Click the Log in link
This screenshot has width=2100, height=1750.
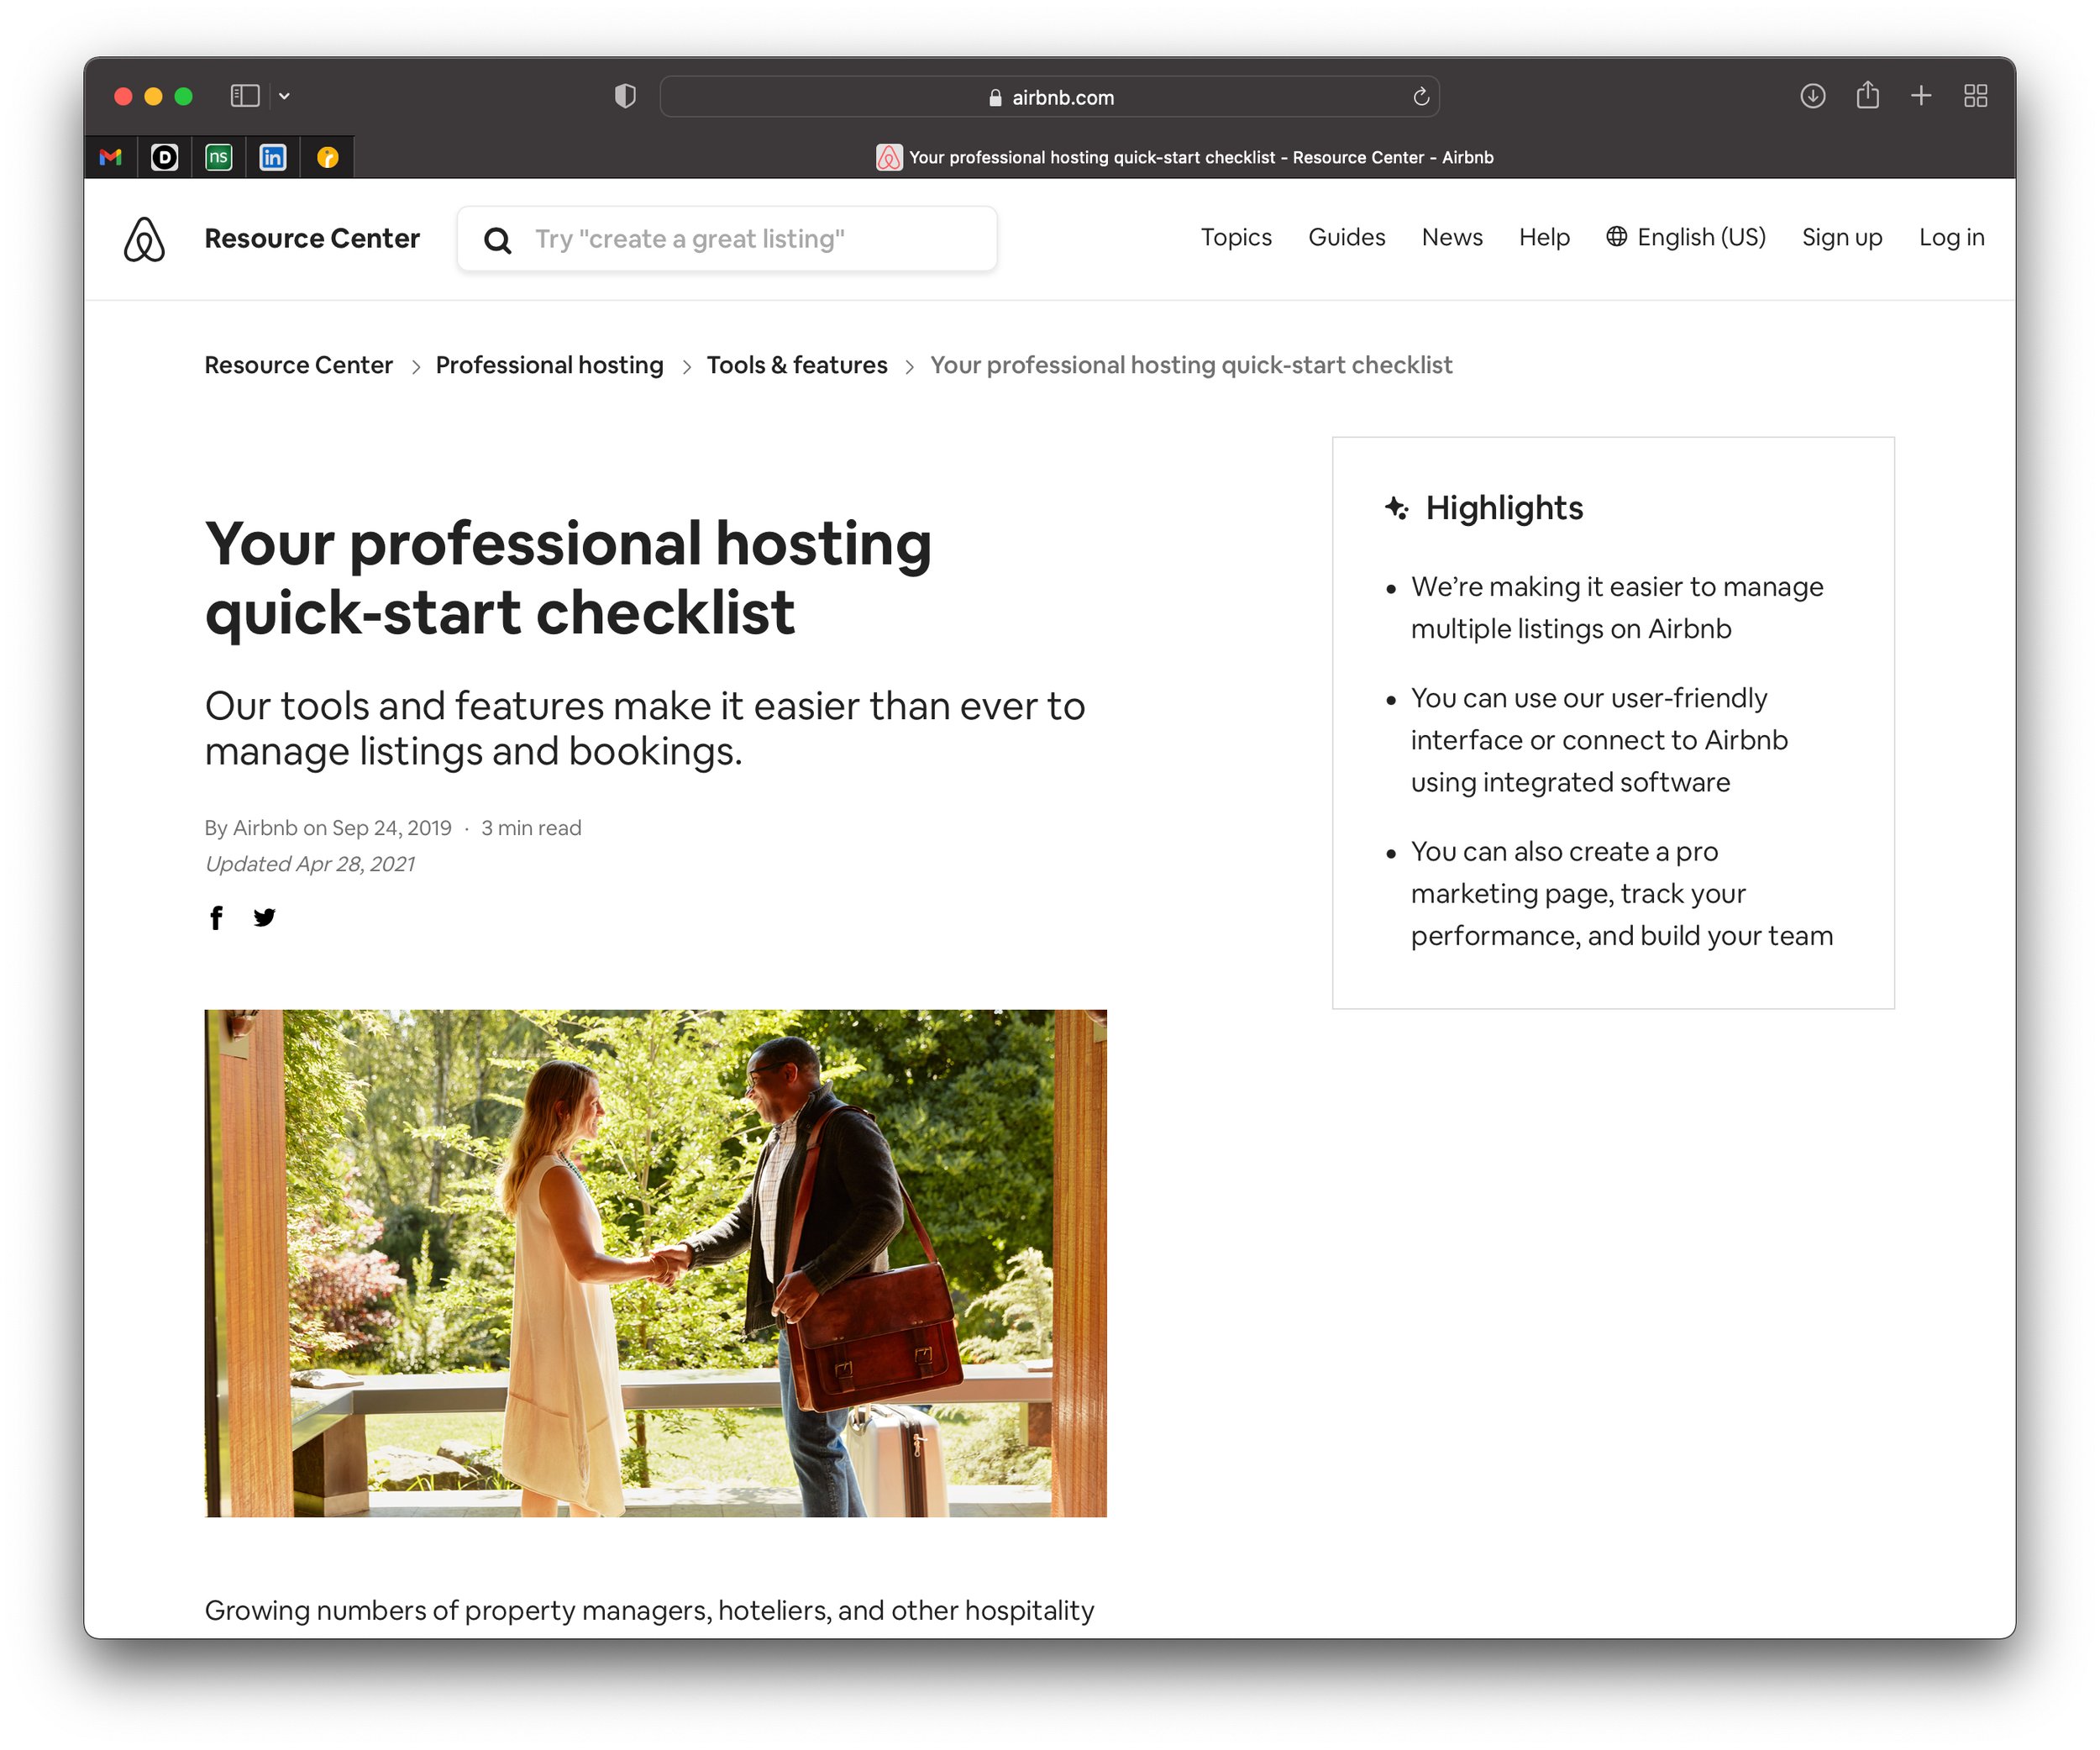1950,237
